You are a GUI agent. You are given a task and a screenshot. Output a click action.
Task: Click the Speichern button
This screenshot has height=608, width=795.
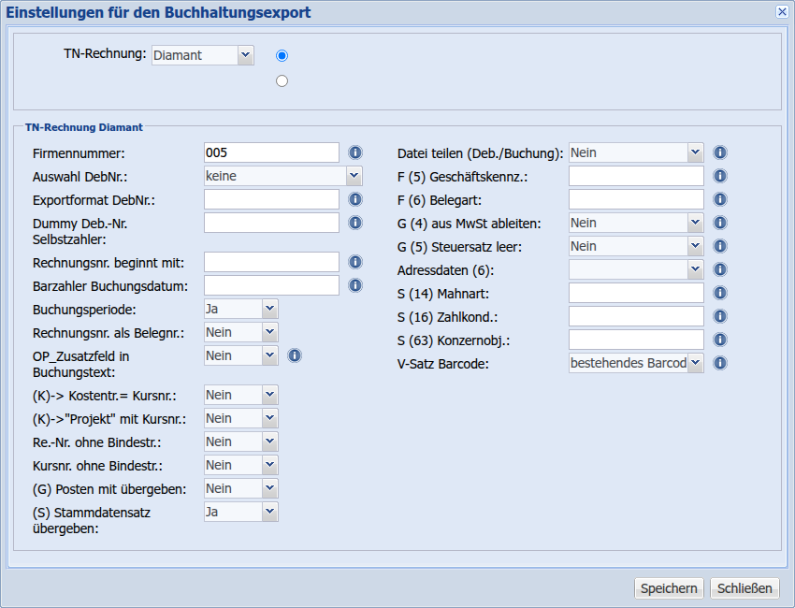pos(669,588)
